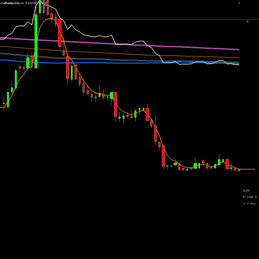Click the 0.29 price value label
This screenshot has width=259, height=259.
(246, 191)
